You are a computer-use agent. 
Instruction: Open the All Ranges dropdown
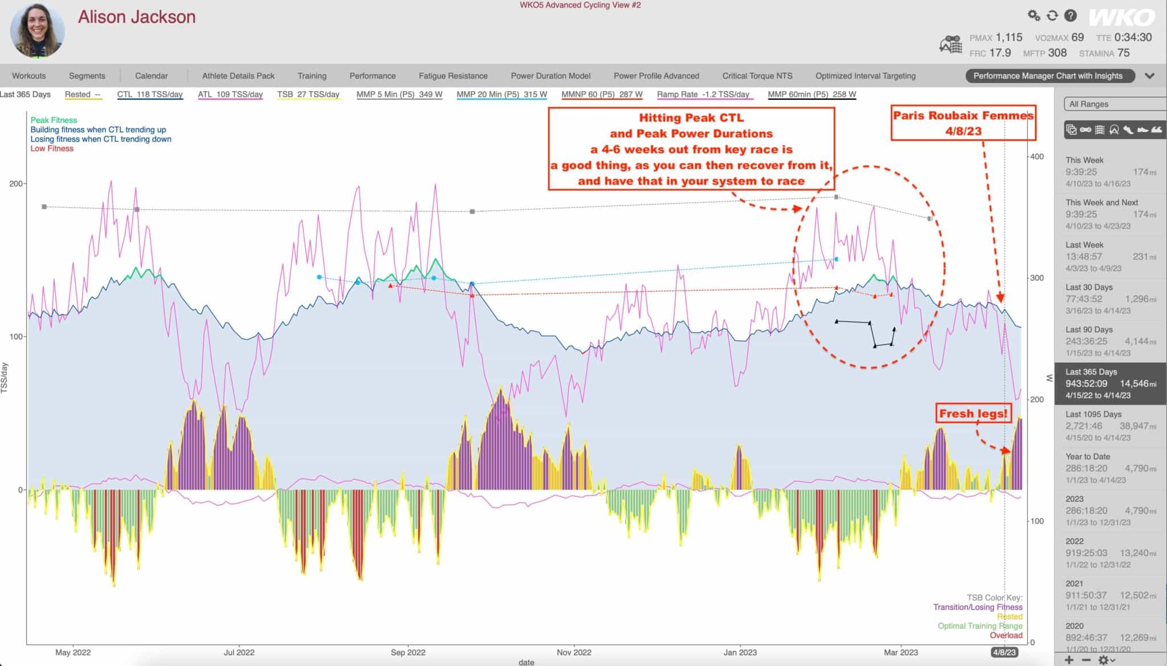(1114, 104)
